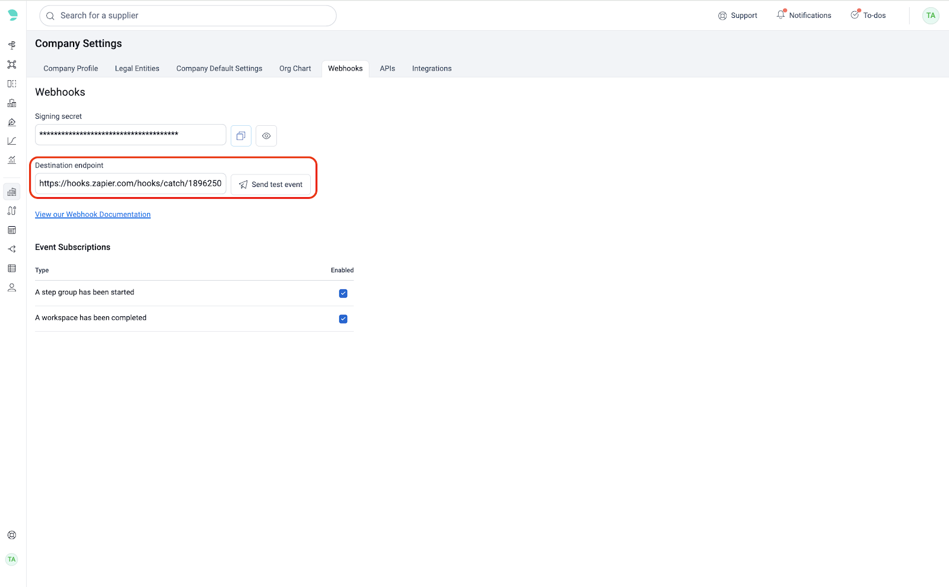This screenshot has height=587, width=949.
Task: Go to the Org Chart tab
Action: pyautogui.click(x=295, y=69)
